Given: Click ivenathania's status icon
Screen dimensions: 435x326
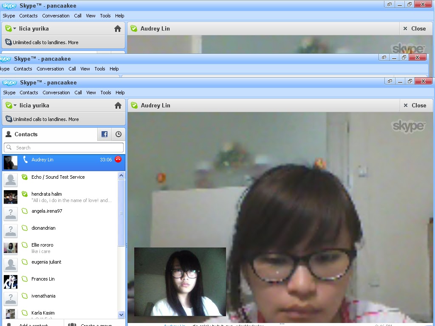Looking at the screenshot, I should pos(25,296).
